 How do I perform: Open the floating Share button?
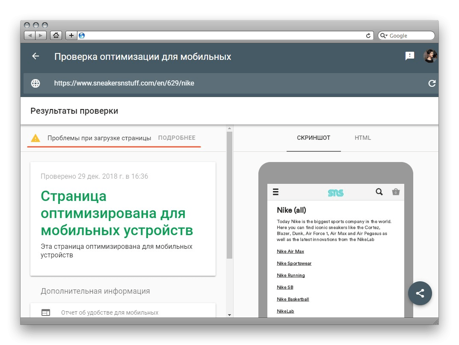[x=420, y=293]
